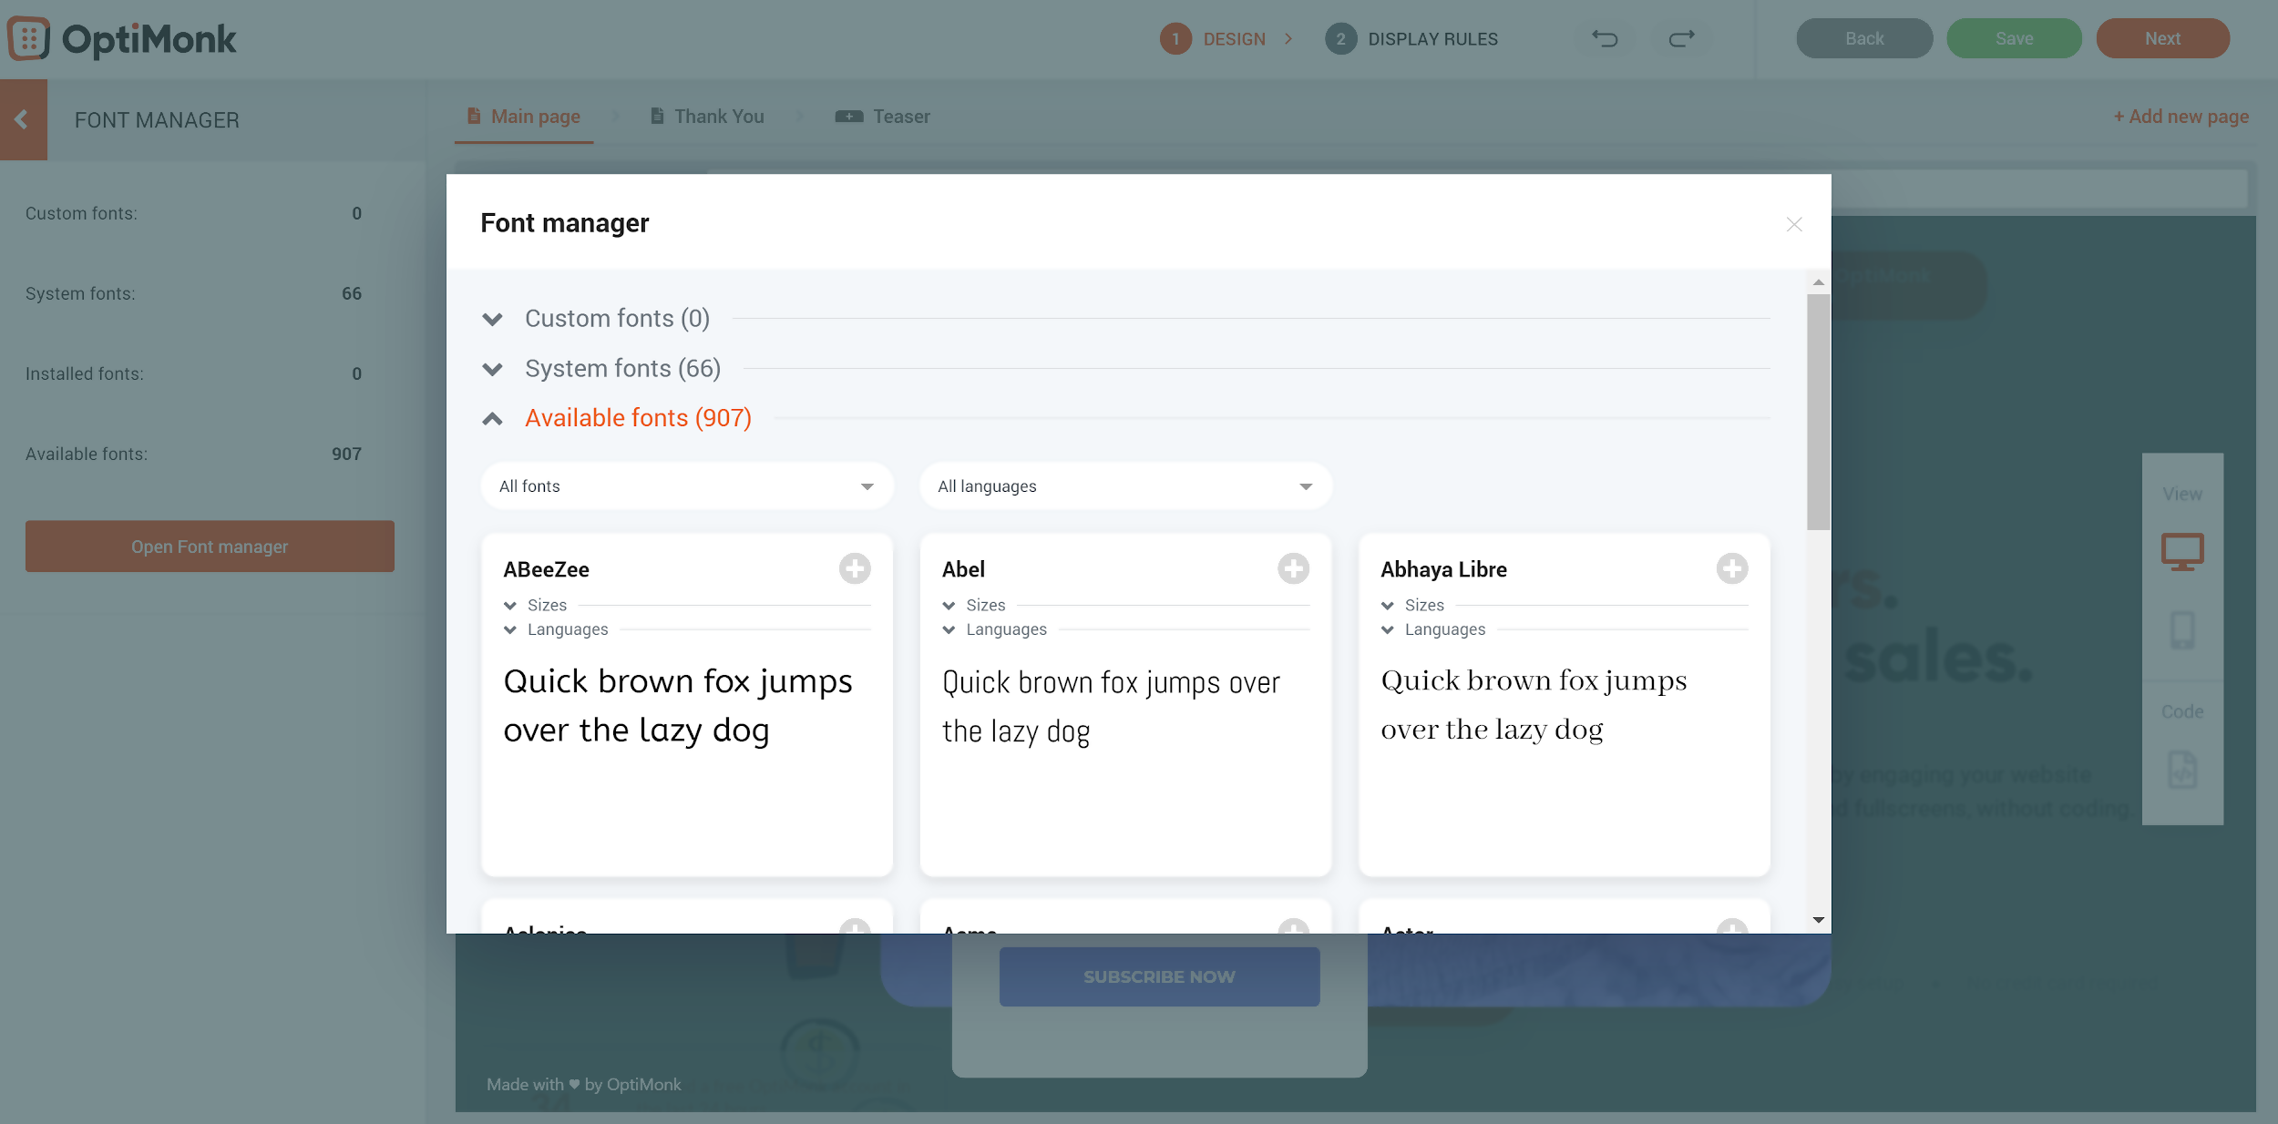
Task: Click the Add new page link
Action: coord(2181,117)
